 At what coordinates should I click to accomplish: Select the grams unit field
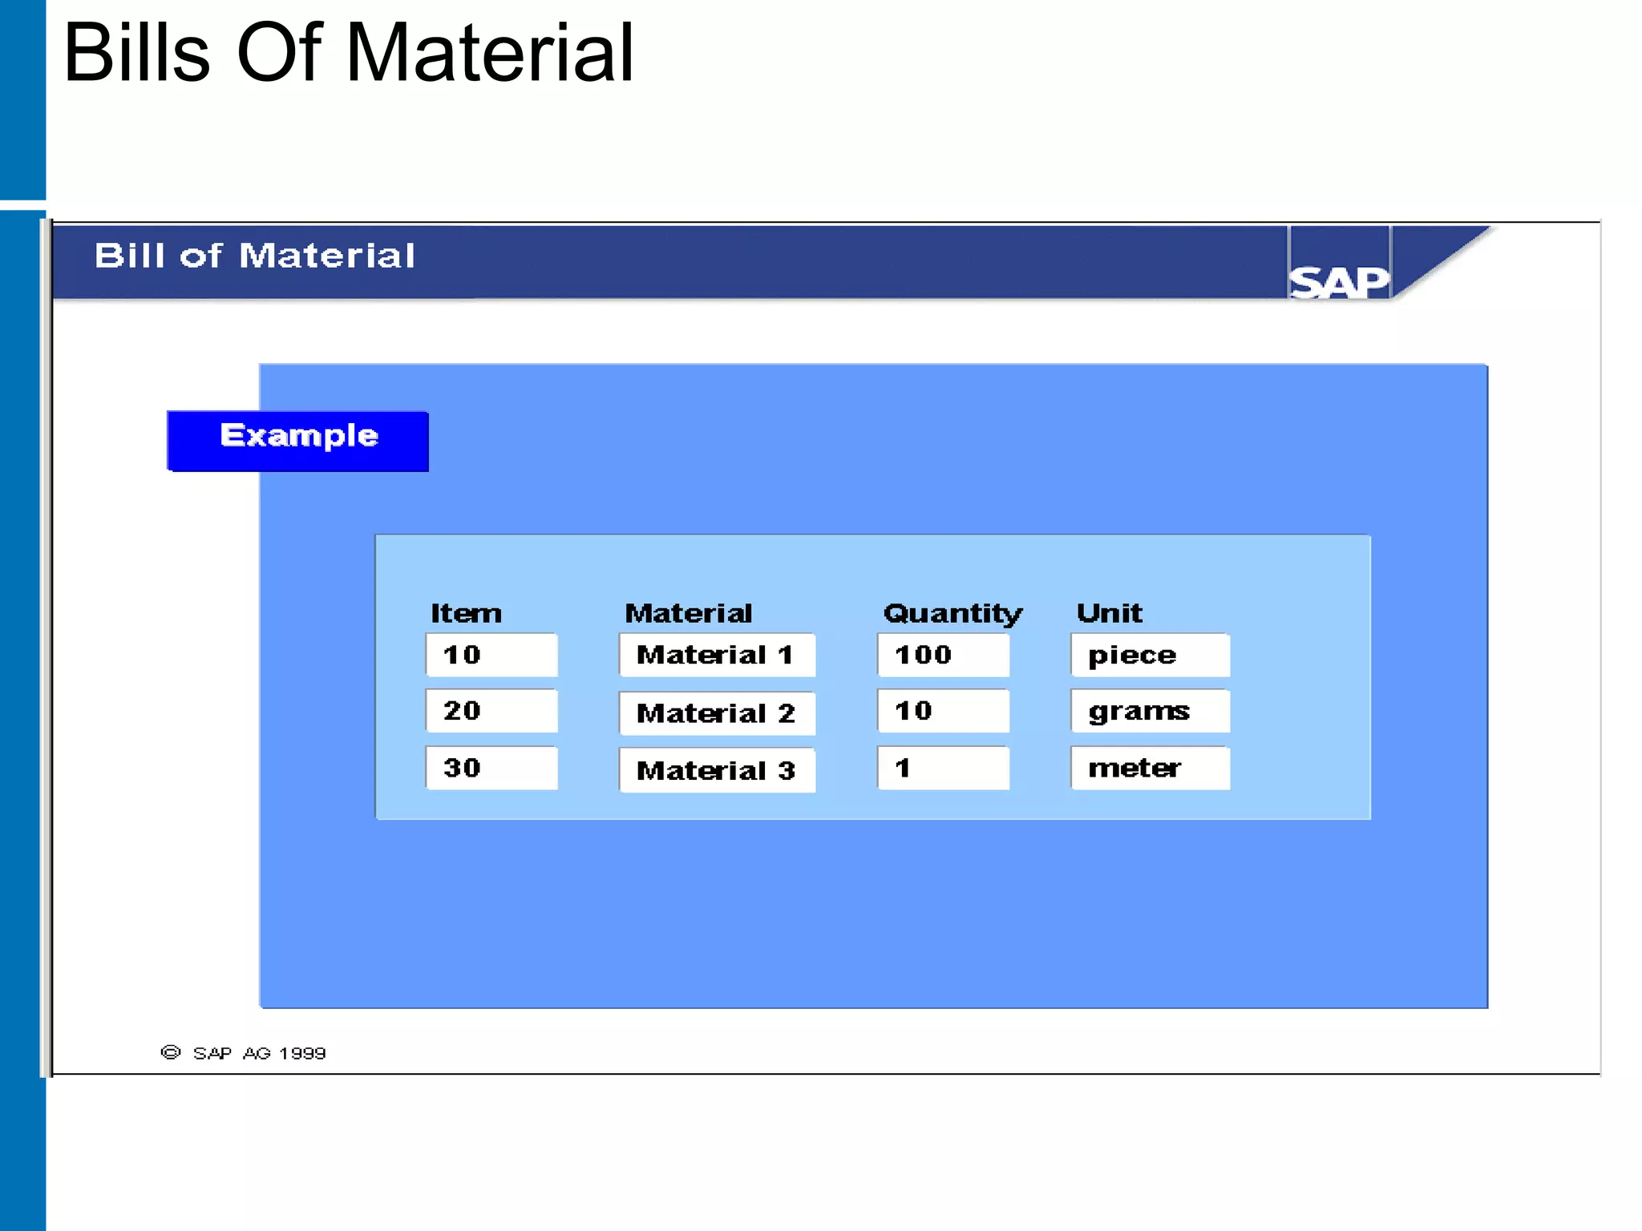click(x=1150, y=710)
